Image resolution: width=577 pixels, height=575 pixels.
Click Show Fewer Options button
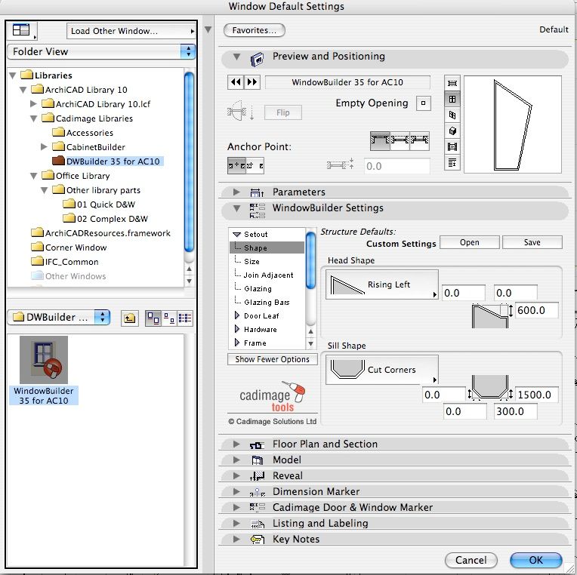(x=273, y=359)
